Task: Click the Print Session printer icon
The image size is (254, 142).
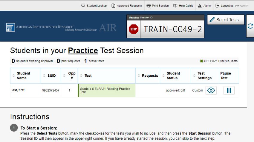Action: click(x=149, y=6)
